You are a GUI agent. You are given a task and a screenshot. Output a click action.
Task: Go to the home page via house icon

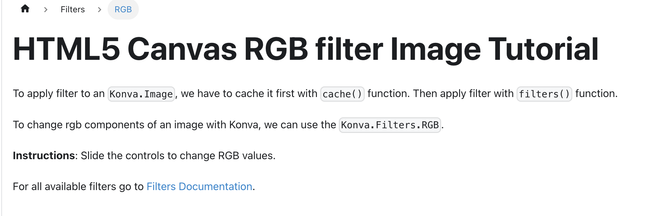[x=25, y=9]
